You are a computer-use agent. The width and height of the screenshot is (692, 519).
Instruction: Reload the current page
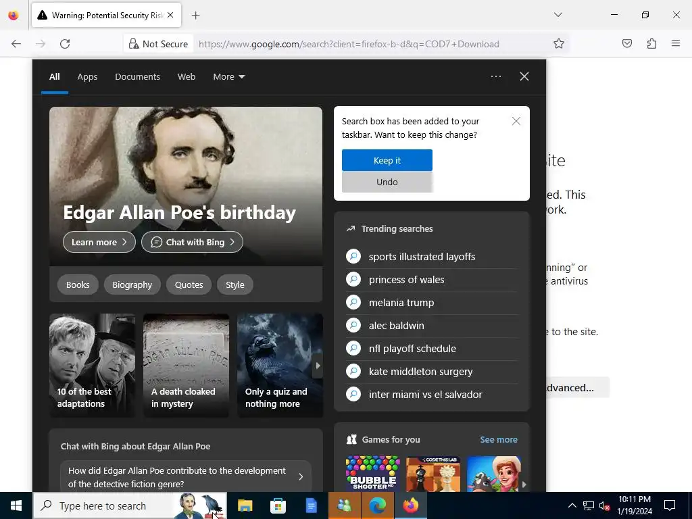tap(65, 44)
